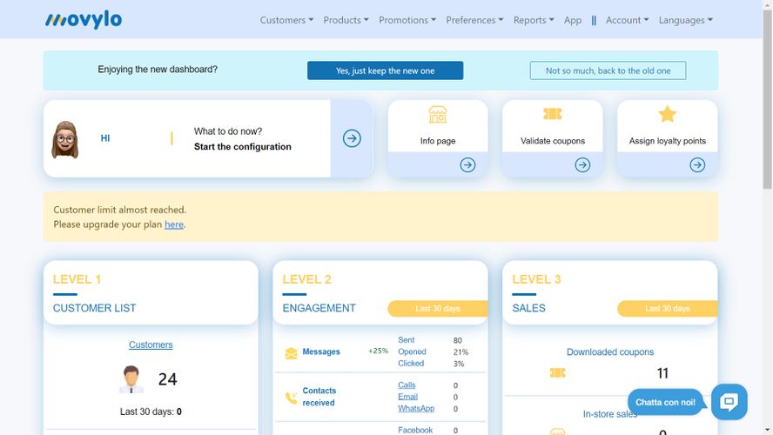This screenshot has height=435, width=773.
Task: Click the user avatar image
Action: [65, 139]
